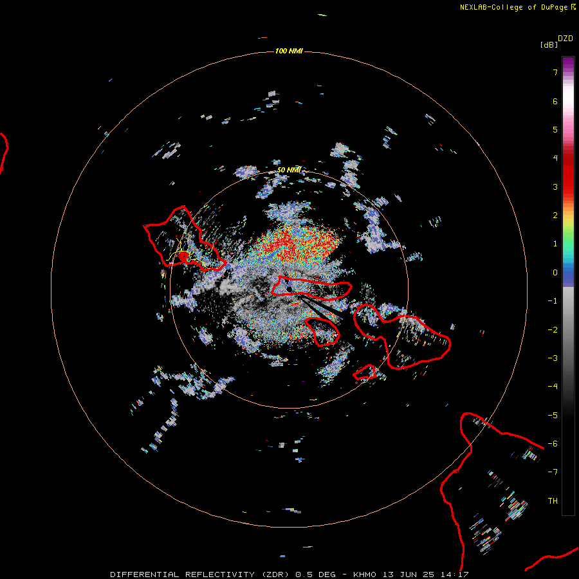Screen dimensions: 579x579
Task: Click the 5 value on the color scale
Action: [x=555, y=129]
